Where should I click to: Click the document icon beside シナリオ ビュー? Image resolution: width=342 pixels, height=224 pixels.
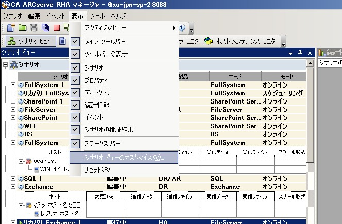point(62,41)
